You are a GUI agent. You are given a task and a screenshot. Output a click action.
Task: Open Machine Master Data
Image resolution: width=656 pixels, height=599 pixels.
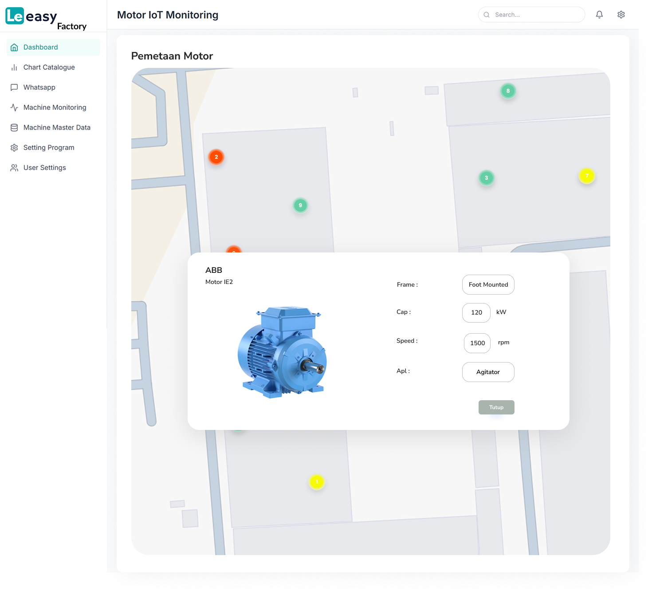[57, 127]
